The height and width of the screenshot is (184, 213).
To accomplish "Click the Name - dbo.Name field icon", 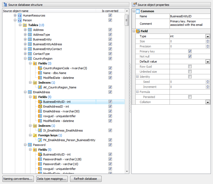I will [40, 73].
